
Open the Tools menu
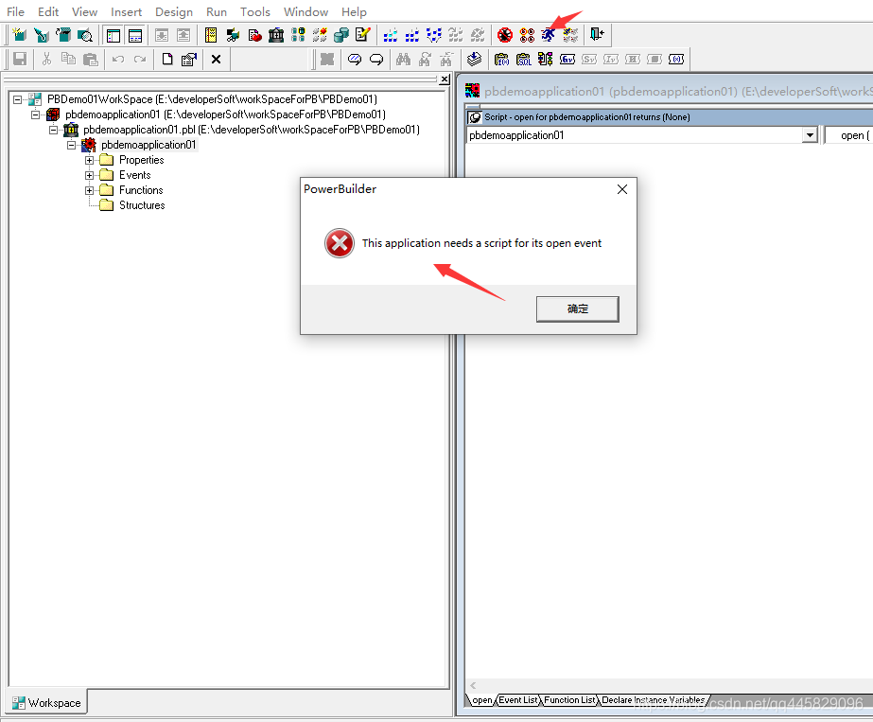click(255, 11)
